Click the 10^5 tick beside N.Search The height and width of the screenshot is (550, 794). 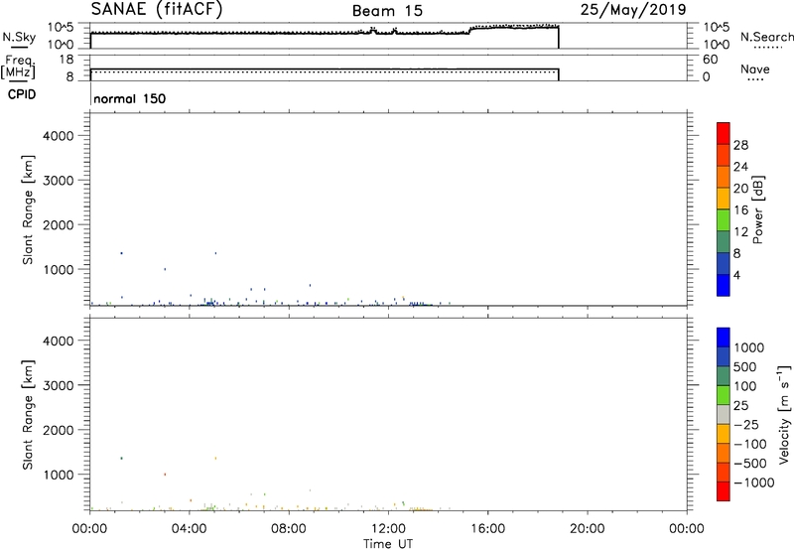[x=716, y=27]
